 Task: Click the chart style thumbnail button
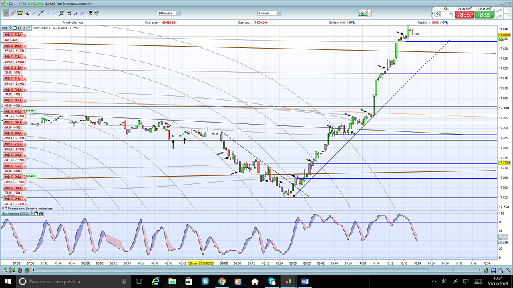(x=363, y=13)
